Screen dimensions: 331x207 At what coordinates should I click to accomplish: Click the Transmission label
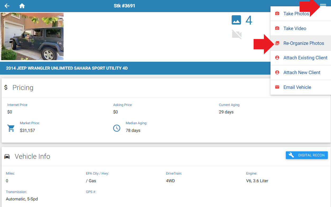pos(16,192)
